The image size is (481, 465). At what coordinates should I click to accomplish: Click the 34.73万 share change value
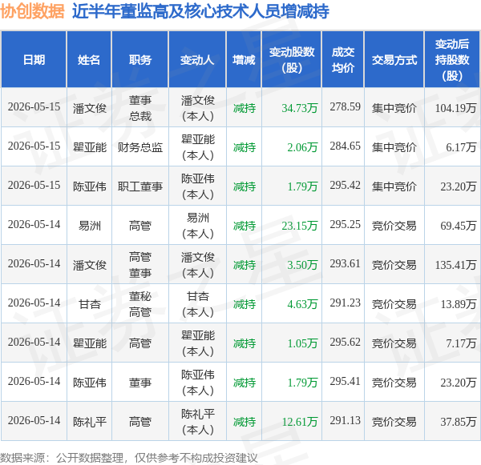click(x=299, y=108)
